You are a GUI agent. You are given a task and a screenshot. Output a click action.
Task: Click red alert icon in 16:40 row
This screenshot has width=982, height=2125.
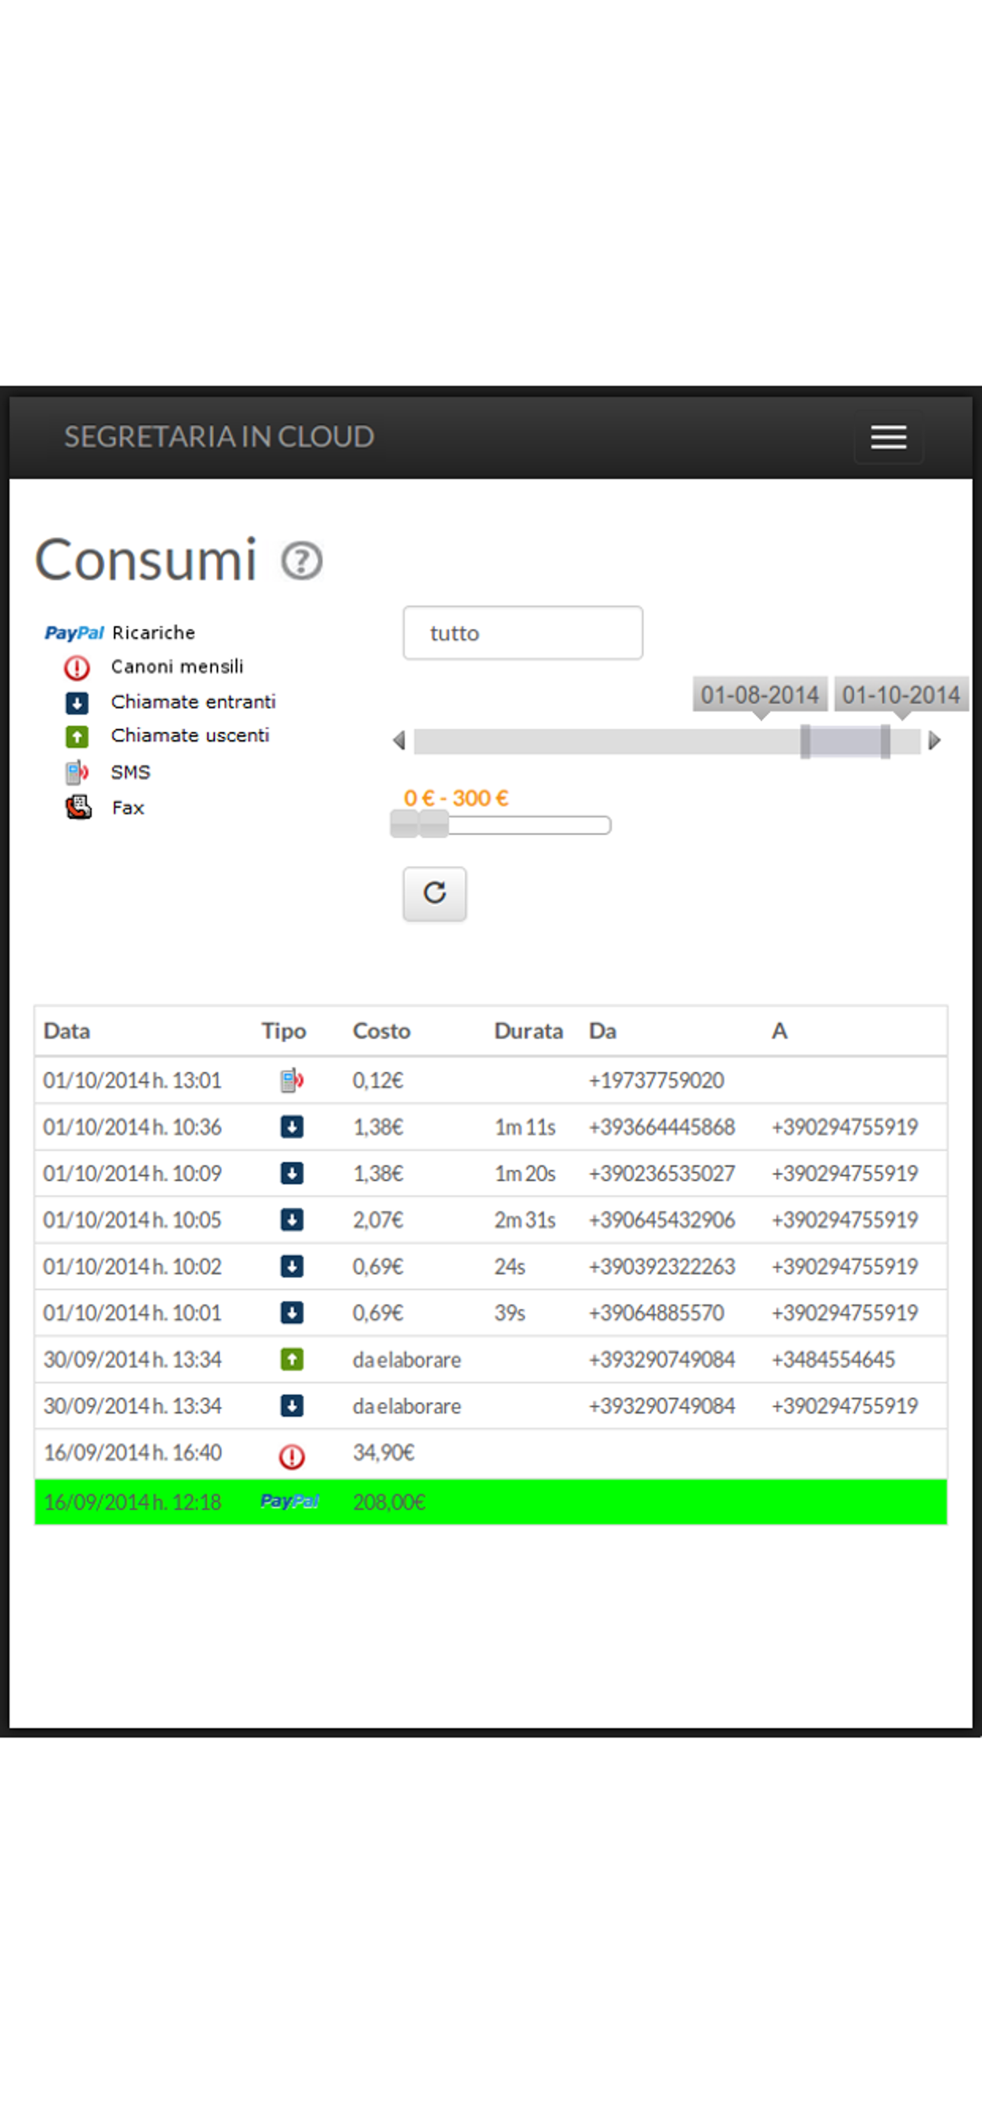(x=292, y=1457)
